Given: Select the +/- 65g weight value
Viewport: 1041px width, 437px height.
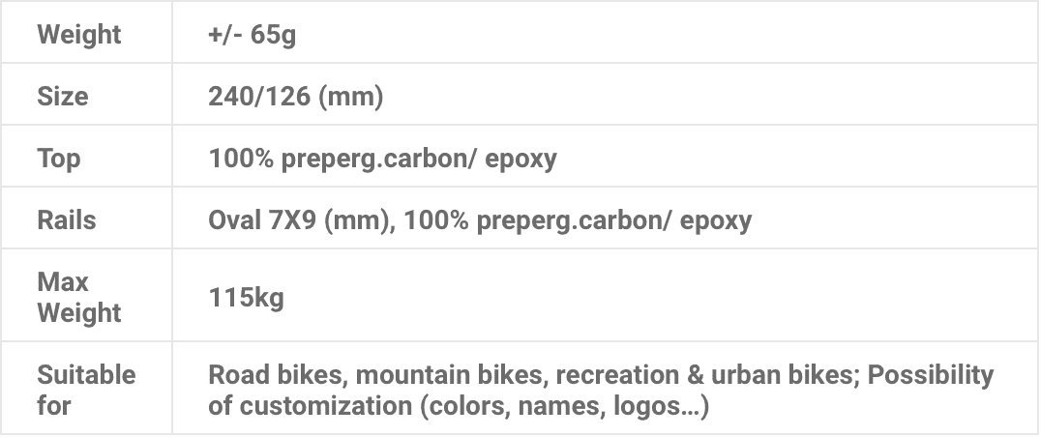Looking at the screenshot, I should (x=253, y=35).
